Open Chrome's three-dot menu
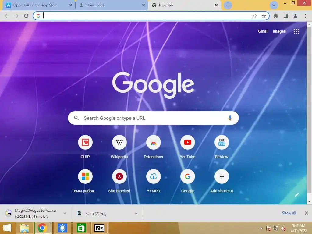 pyautogui.click(x=305, y=16)
